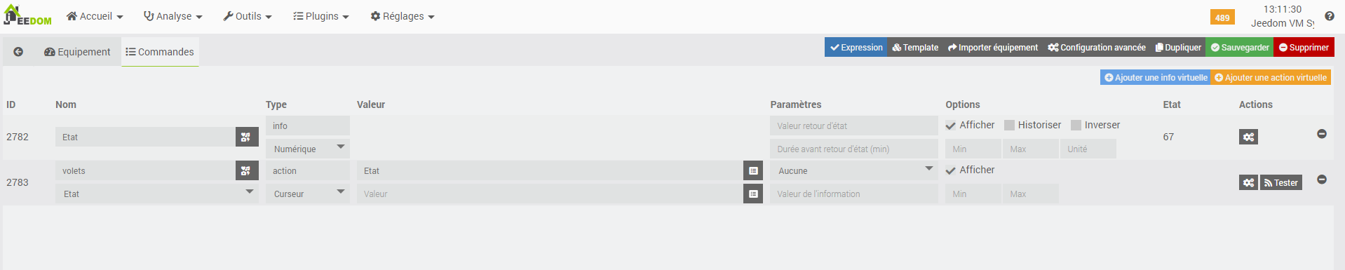Open advanced settings gears for command 2783
Screen dimensions: 1345x270
[x=1248, y=182]
